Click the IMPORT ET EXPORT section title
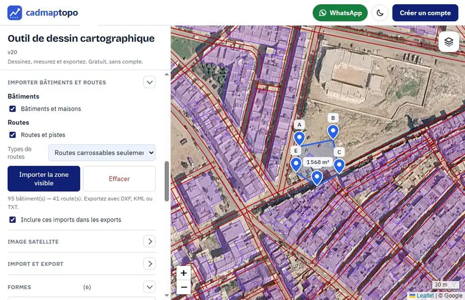 [36, 264]
